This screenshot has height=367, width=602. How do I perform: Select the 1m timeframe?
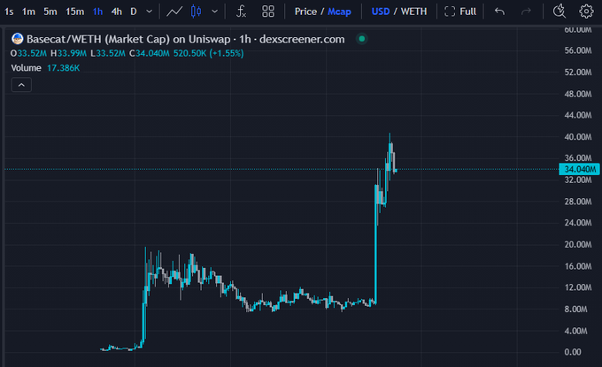28,11
